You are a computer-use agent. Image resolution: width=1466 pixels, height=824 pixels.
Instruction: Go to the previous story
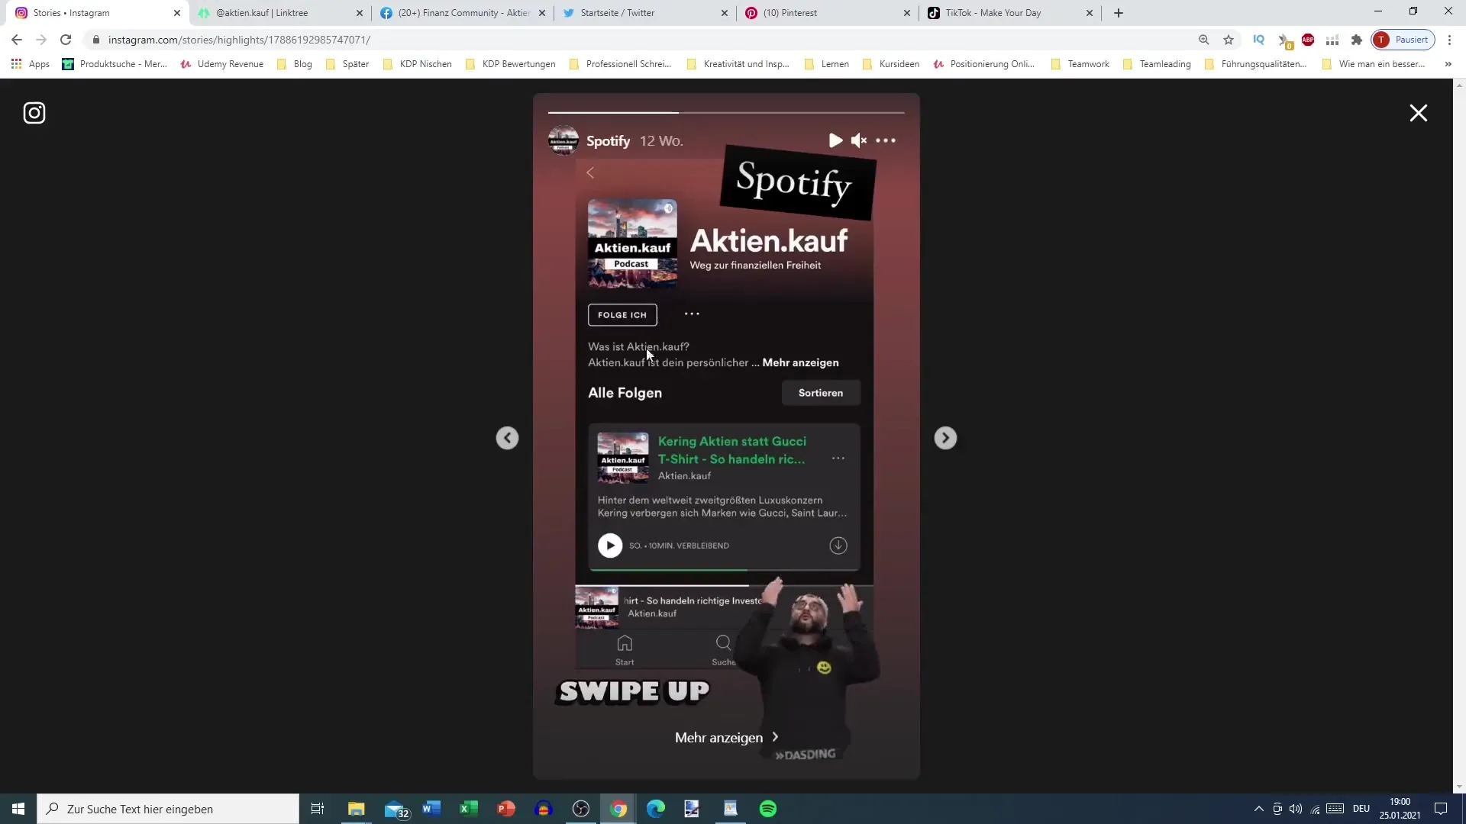click(x=507, y=438)
